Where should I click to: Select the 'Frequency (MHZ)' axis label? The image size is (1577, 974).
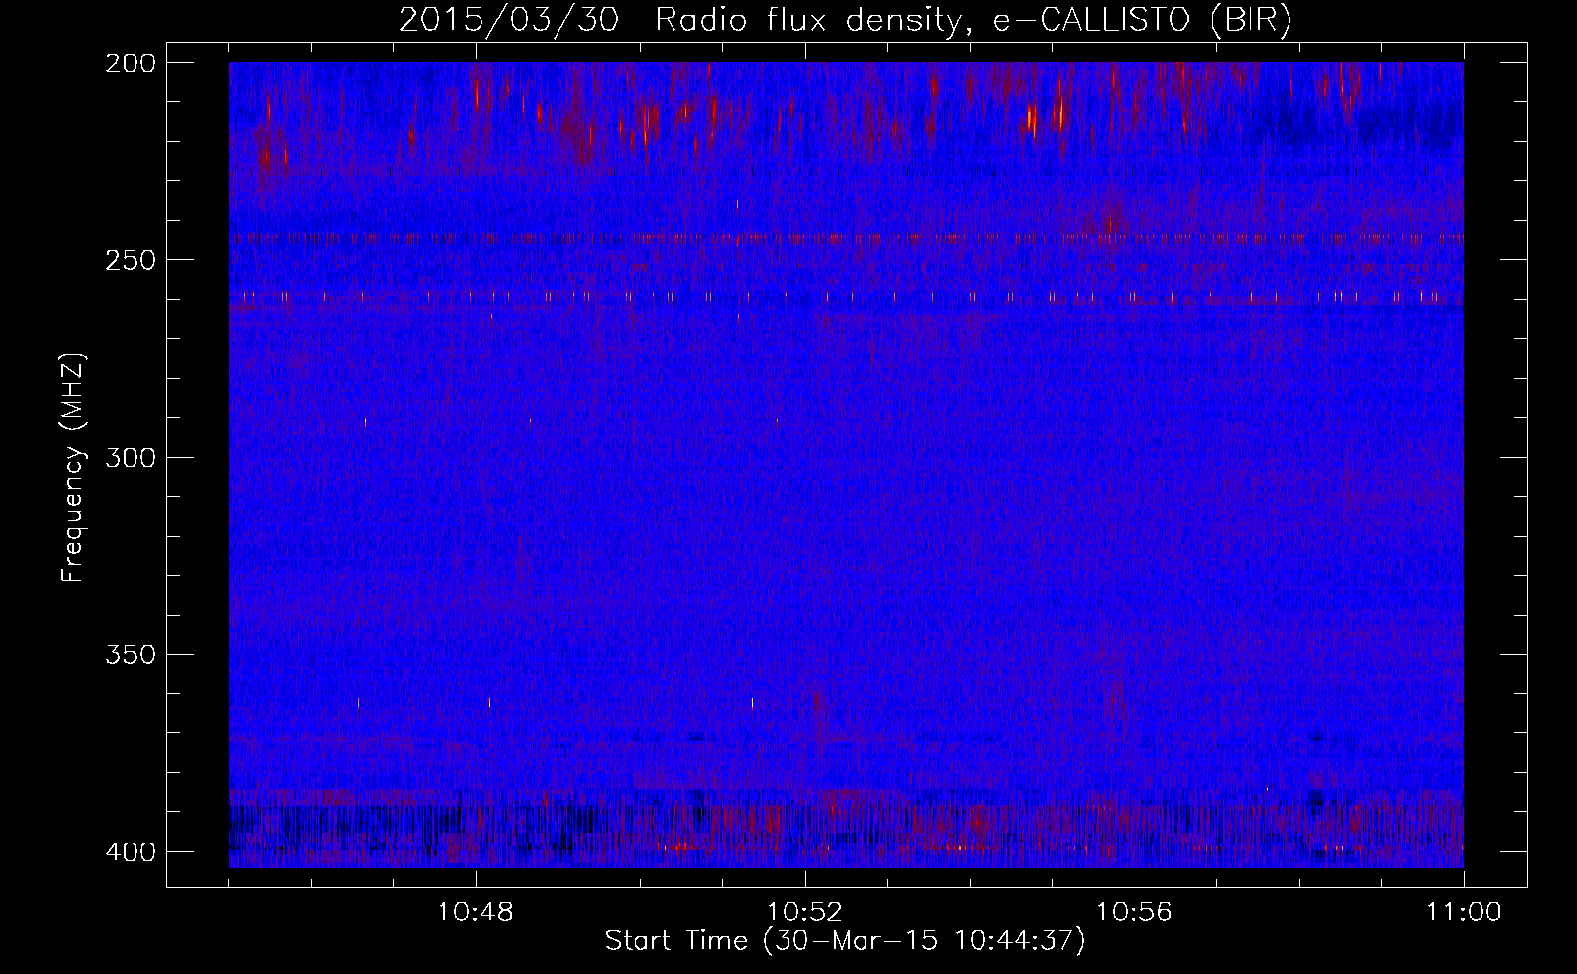click(73, 467)
